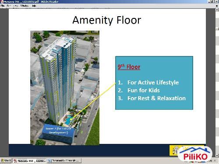Click the 'Amenity Floor' heading

tap(107, 20)
